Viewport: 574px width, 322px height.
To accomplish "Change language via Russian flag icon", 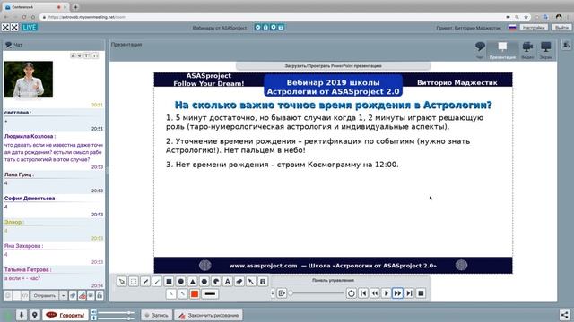I will tap(512, 28).
